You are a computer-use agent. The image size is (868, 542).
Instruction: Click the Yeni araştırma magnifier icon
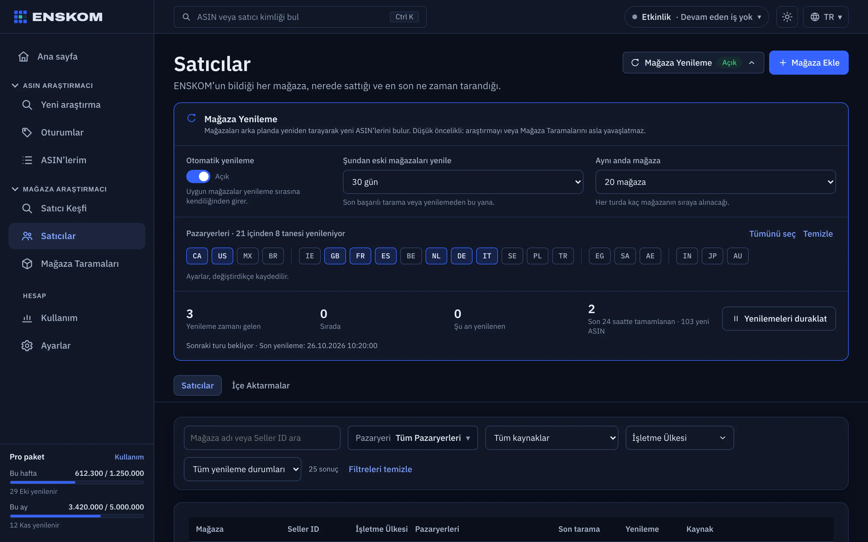coord(27,105)
